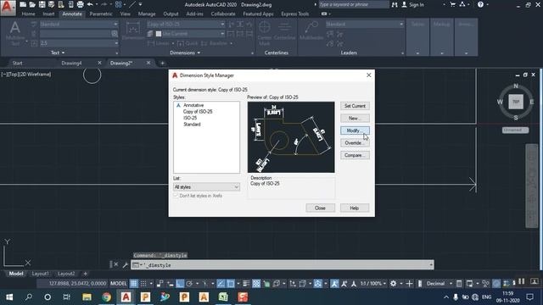The height and width of the screenshot is (305, 543).
Task: Click the Redo arrow icon
Action: [x=104, y=4]
